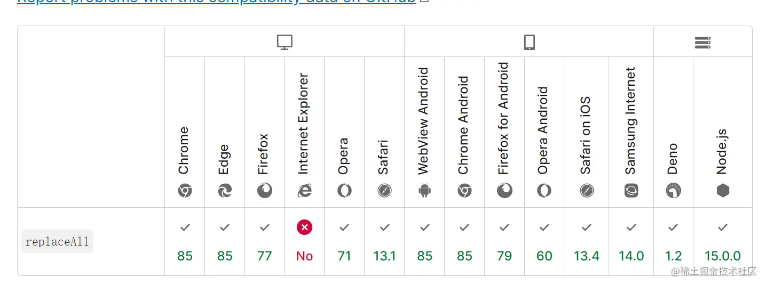Image resolution: width=766 pixels, height=286 pixels.
Task: Expand Safari on iOS 13.4 cell
Action: coord(586,242)
